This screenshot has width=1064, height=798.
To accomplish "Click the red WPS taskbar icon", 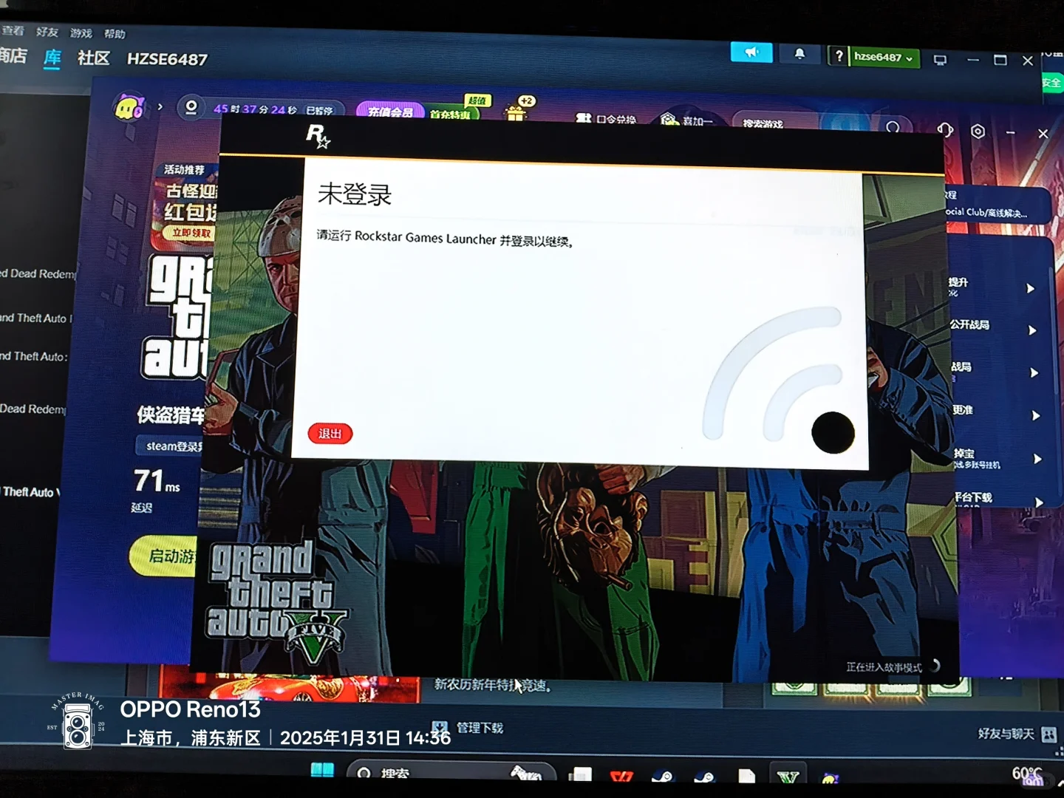I will click(621, 777).
